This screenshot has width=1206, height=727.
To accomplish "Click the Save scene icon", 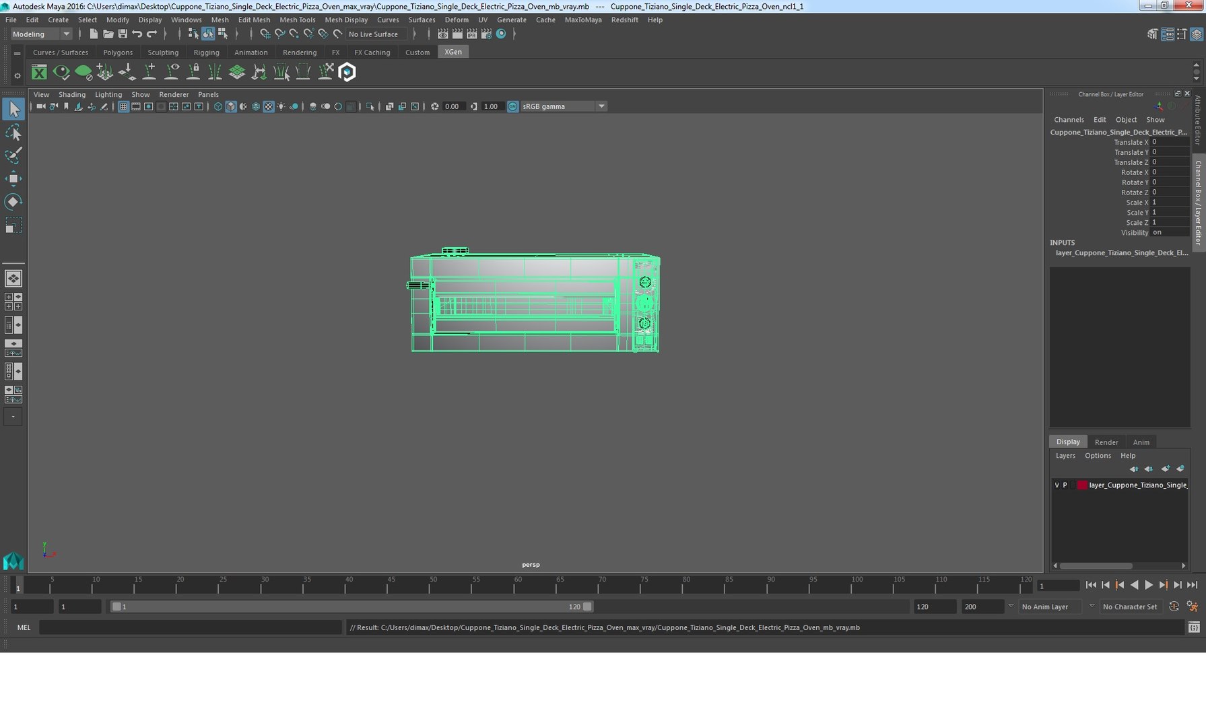I will (123, 34).
